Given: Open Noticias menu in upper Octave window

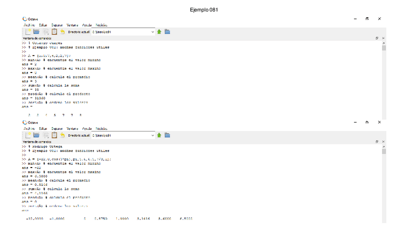Looking at the screenshot, I should pos(102,25).
